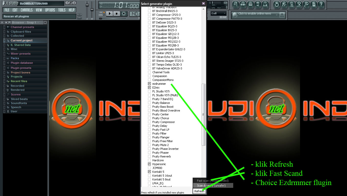This screenshot has height=196, width=347.
Task: Click the Refresh button in plugin dialog
Action: click(x=199, y=191)
